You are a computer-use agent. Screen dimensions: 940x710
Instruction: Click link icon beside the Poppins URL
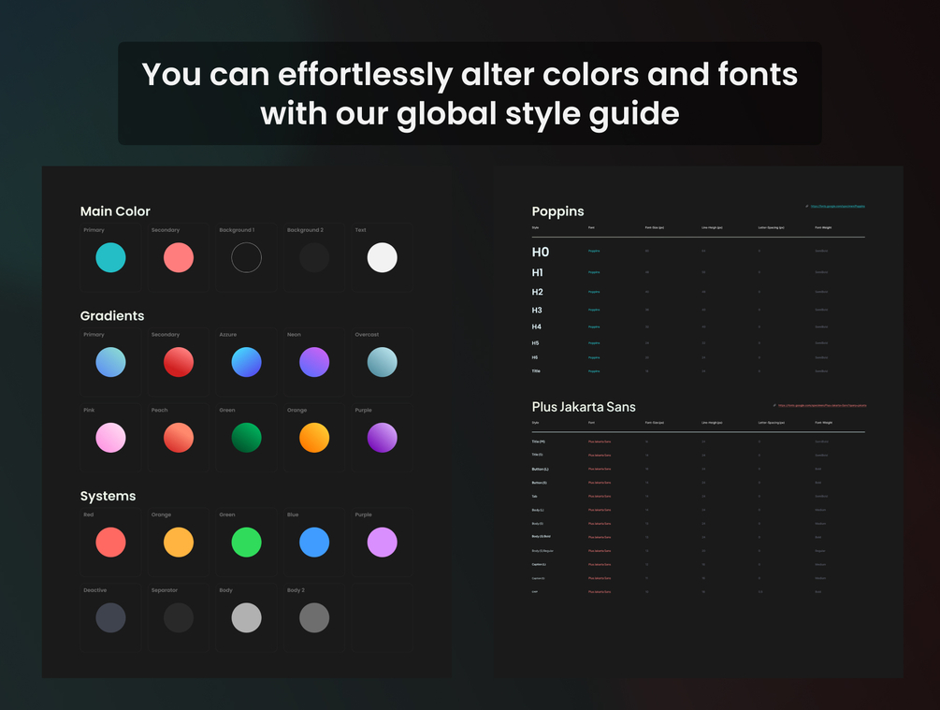(x=807, y=207)
